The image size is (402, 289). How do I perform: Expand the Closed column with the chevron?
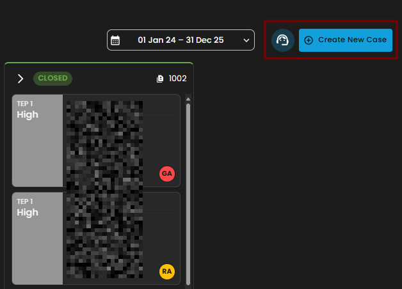tap(20, 79)
